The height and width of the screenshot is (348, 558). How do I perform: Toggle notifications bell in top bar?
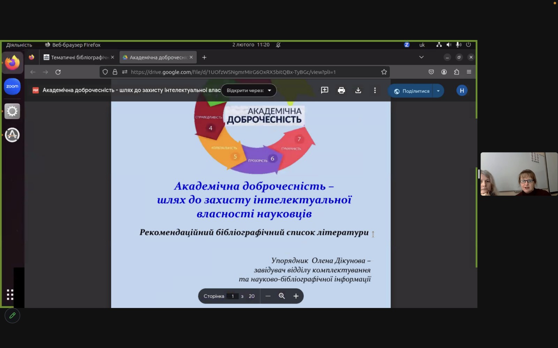tap(278, 45)
